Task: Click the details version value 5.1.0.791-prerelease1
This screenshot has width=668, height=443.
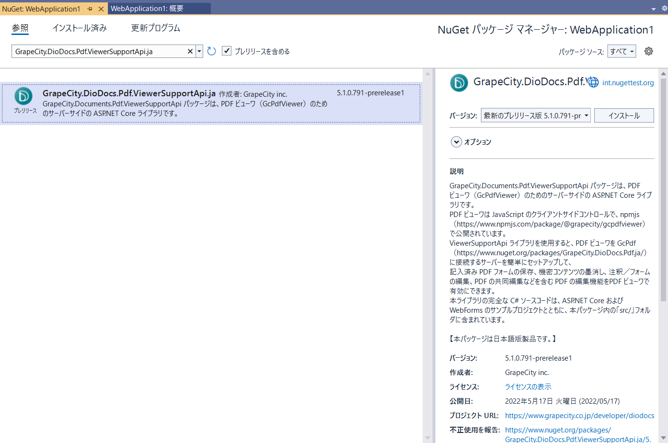Action: 538,358
